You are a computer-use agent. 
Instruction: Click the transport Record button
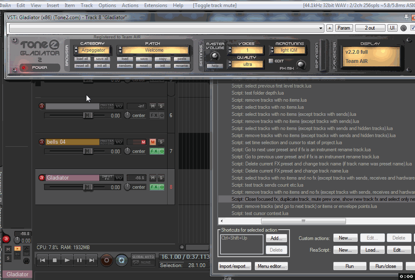click(x=106, y=260)
